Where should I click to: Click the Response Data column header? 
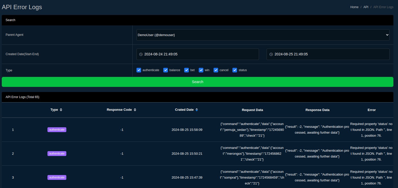(317, 110)
